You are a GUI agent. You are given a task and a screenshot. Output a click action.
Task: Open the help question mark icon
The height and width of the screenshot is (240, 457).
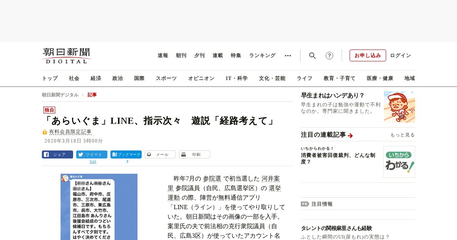point(329,56)
